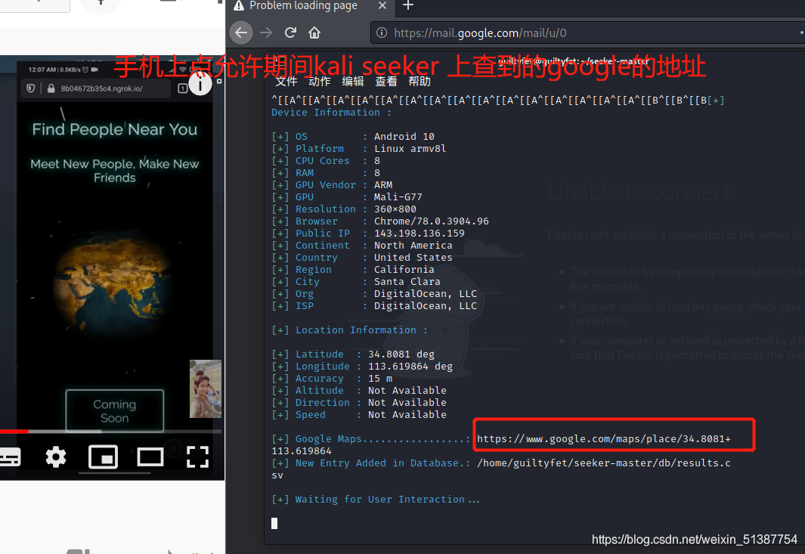The width and height of the screenshot is (805, 554).
Task: Click phone browser lock icon
Action: [51, 88]
